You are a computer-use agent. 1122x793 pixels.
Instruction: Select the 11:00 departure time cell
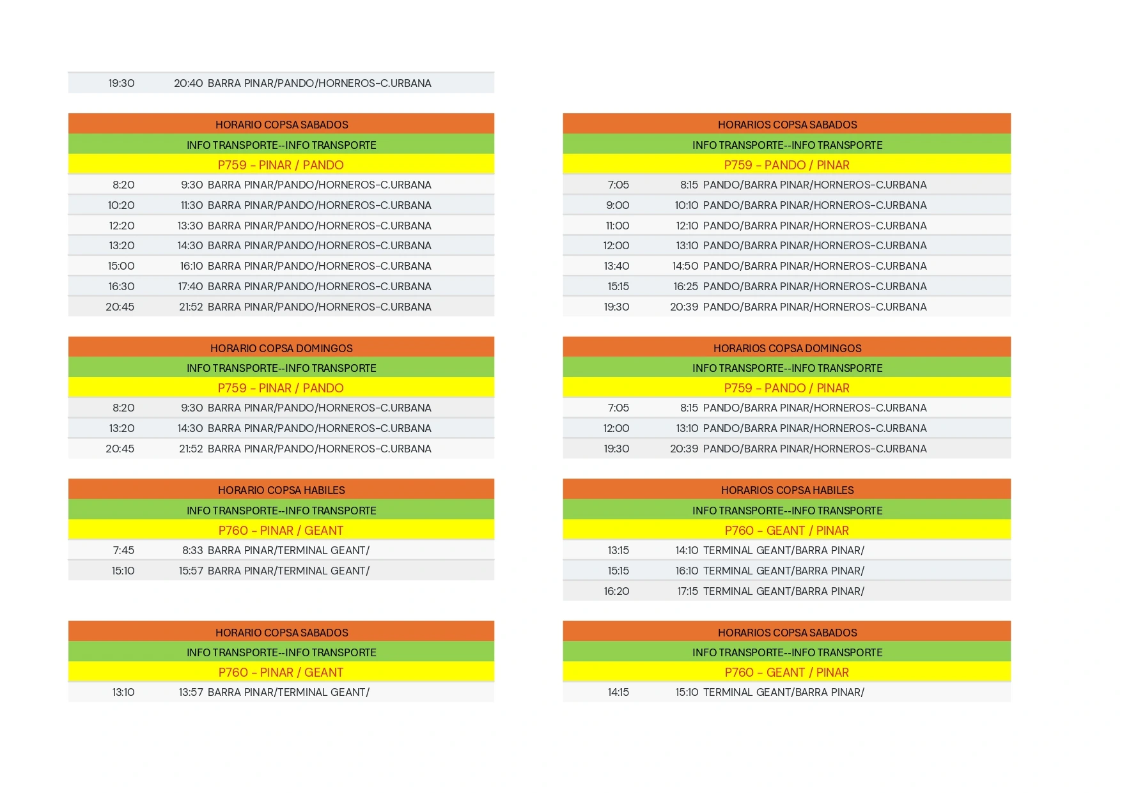point(618,226)
